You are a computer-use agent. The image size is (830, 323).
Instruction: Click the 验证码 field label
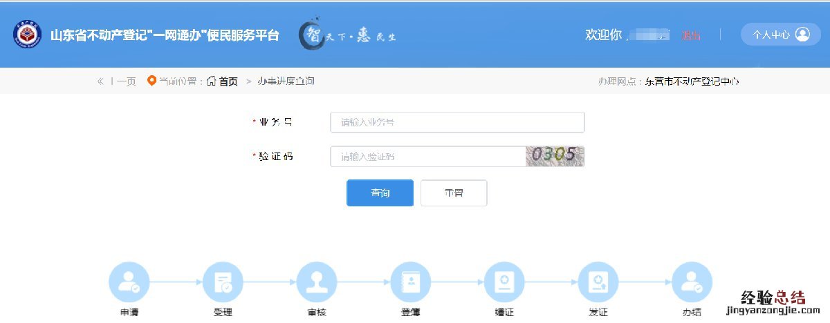275,157
